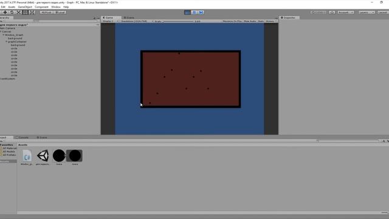This screenshot has height=219, width=389.
Task: Open the GameObject menu
Action: [25, 7]
